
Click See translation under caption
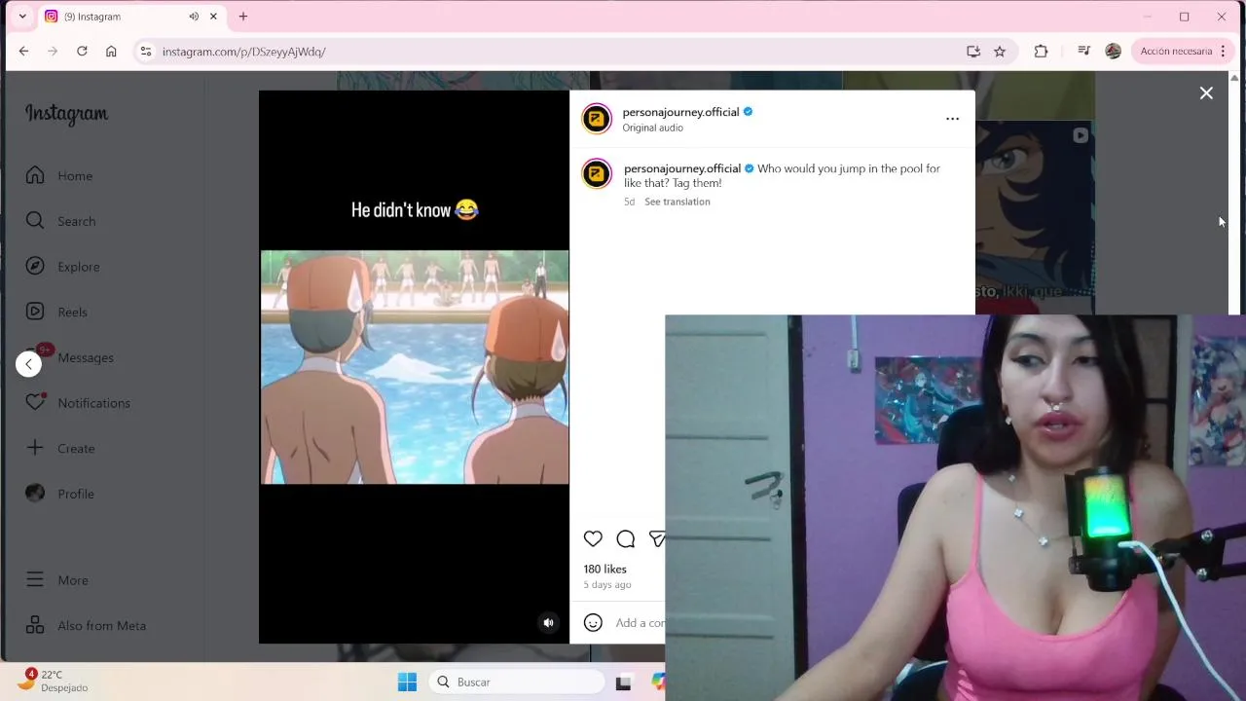pyautogui.click(x=677, y=202)
